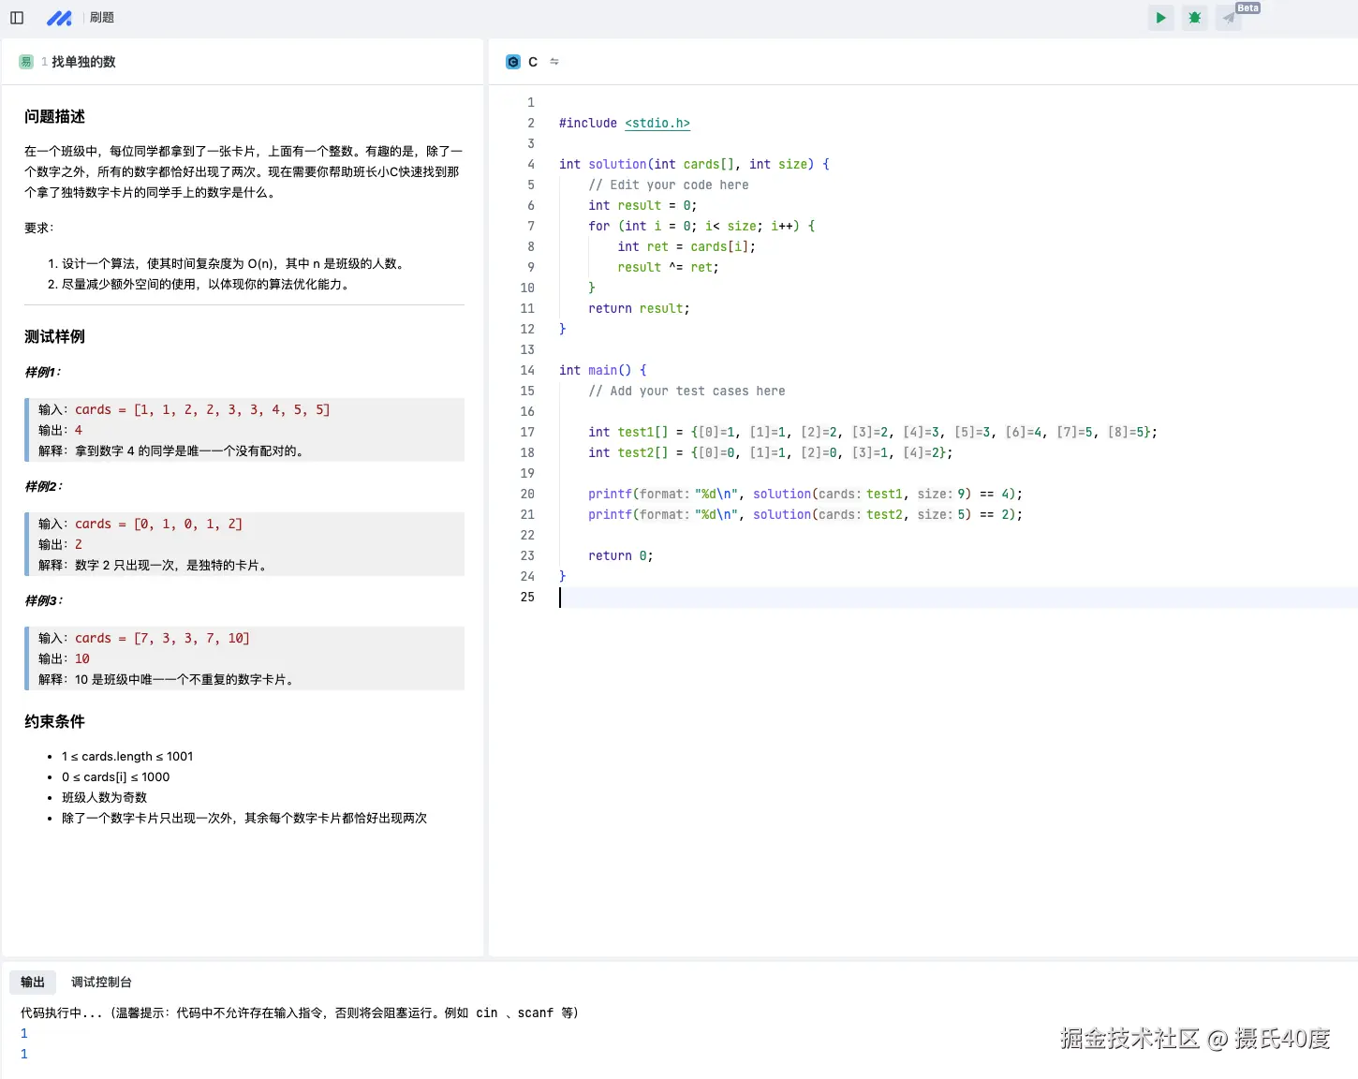
Task: Click line number 14 in gutter
Action: (x=527, y=370)
